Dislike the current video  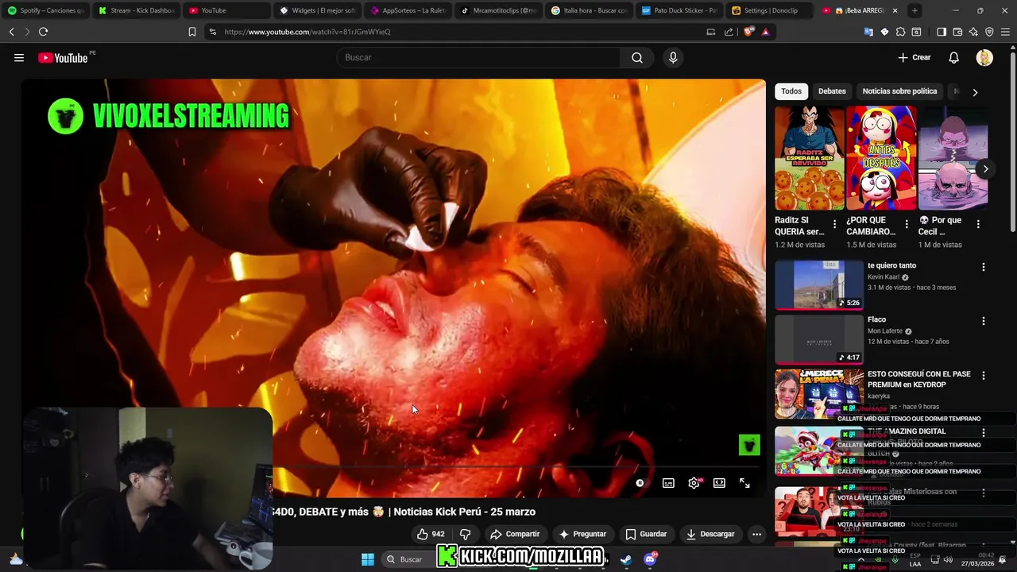465,534
